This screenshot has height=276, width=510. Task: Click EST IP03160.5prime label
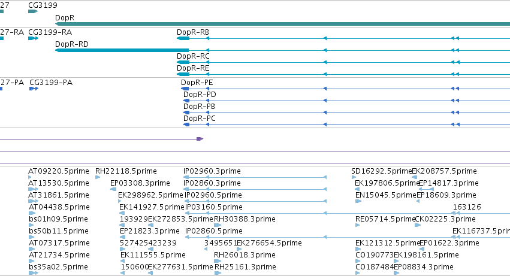pyautogui.click(x=214, y=207)
